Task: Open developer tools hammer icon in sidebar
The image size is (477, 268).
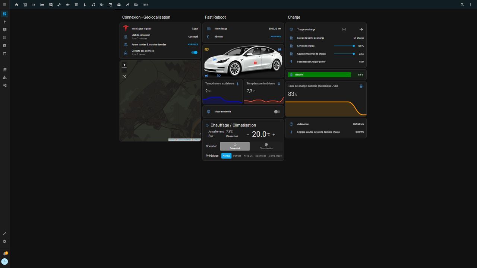Action: (5, 233)
